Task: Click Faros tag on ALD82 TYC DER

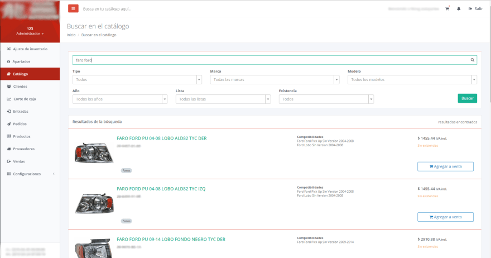Action: tap(126, 170)
